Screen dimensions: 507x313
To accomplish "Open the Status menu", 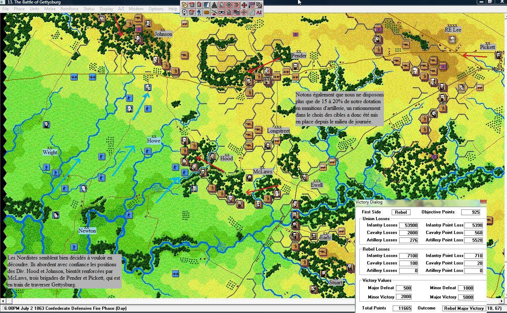I will point(89,9).
